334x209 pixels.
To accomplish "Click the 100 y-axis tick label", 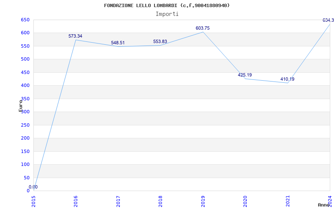I will point(25,164).
